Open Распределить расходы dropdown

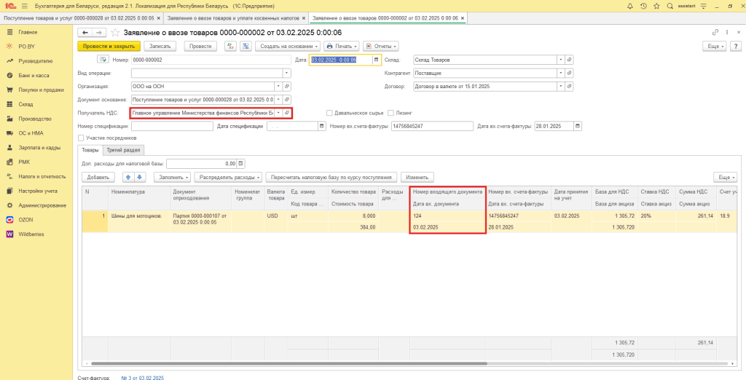click(228, 177)
